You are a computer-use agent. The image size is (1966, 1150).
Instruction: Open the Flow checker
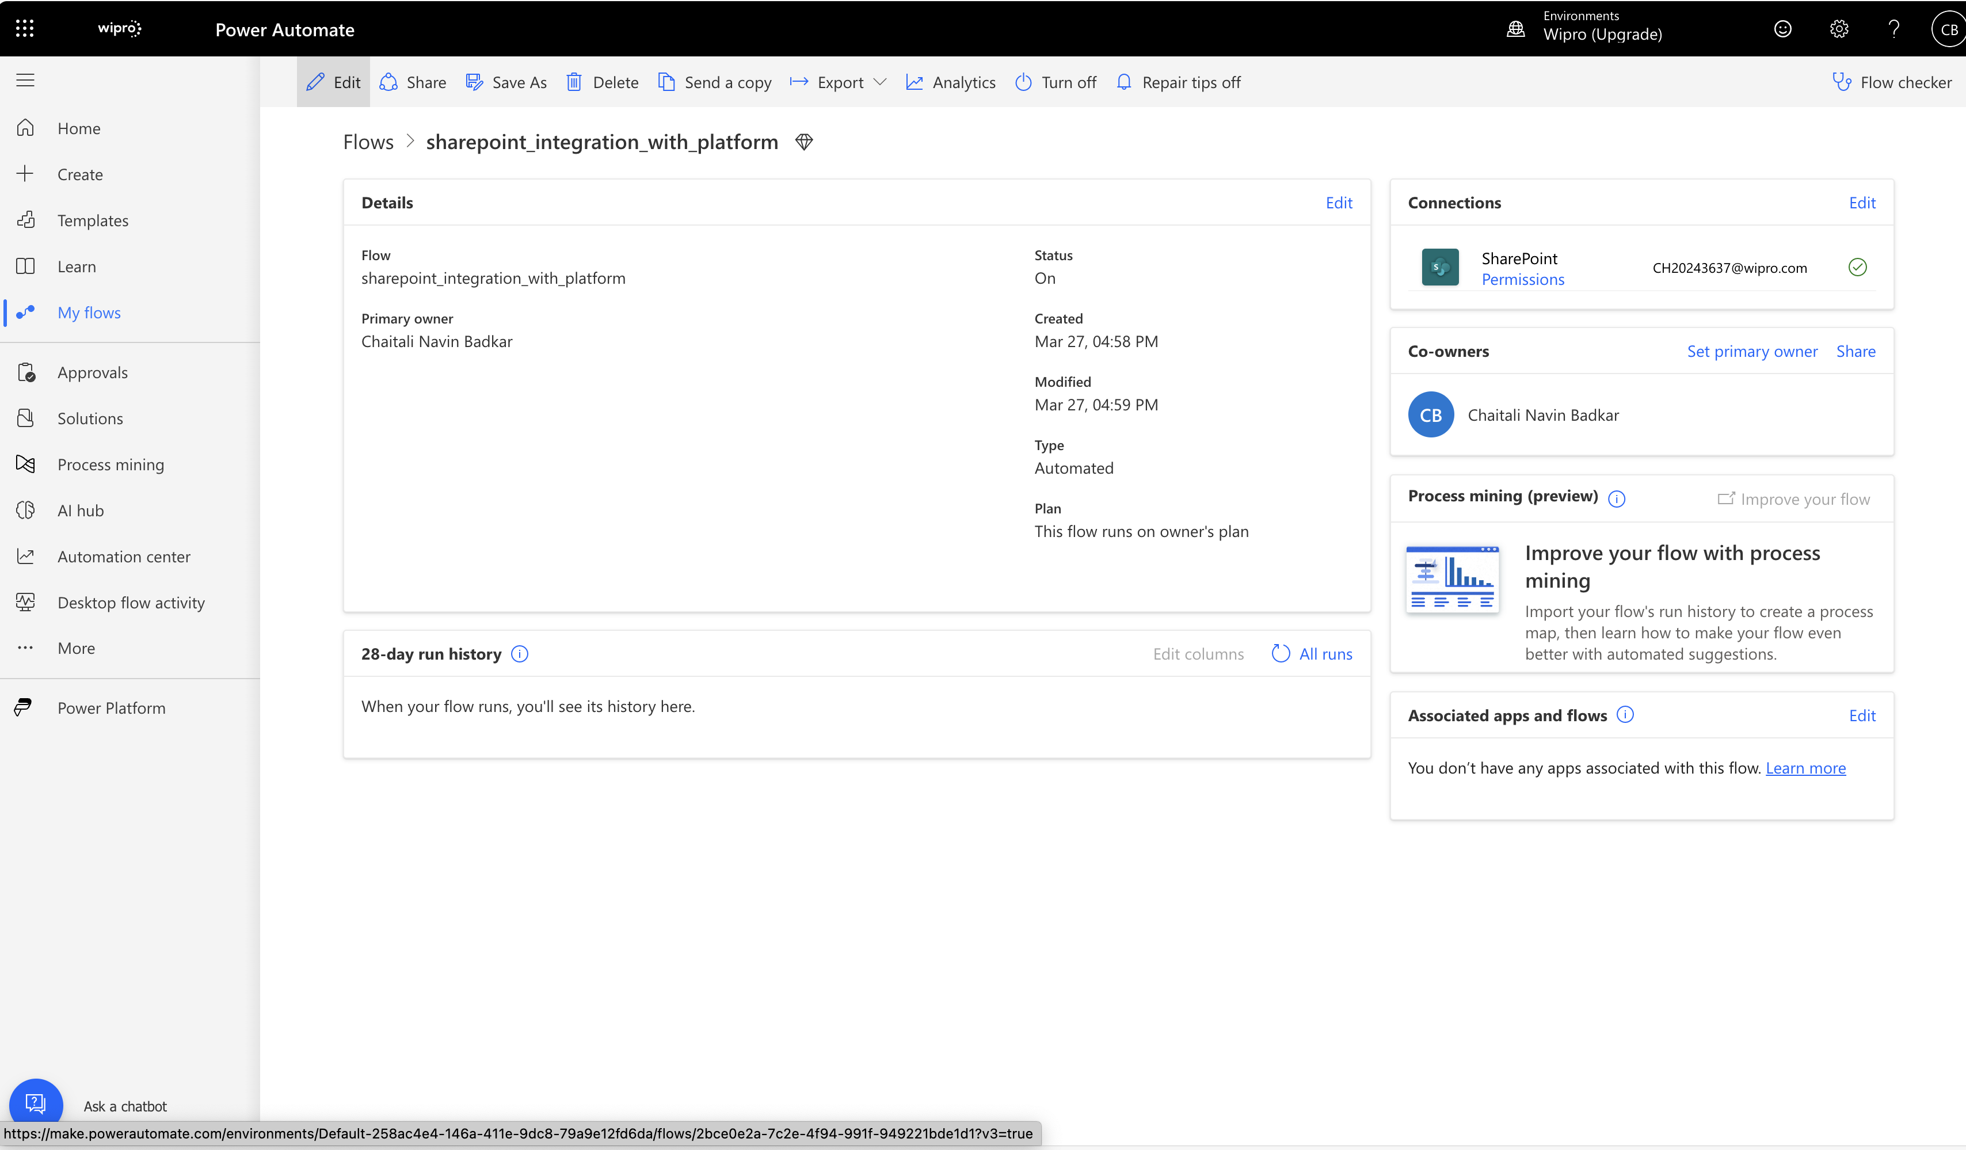[x=1891, y=82]
